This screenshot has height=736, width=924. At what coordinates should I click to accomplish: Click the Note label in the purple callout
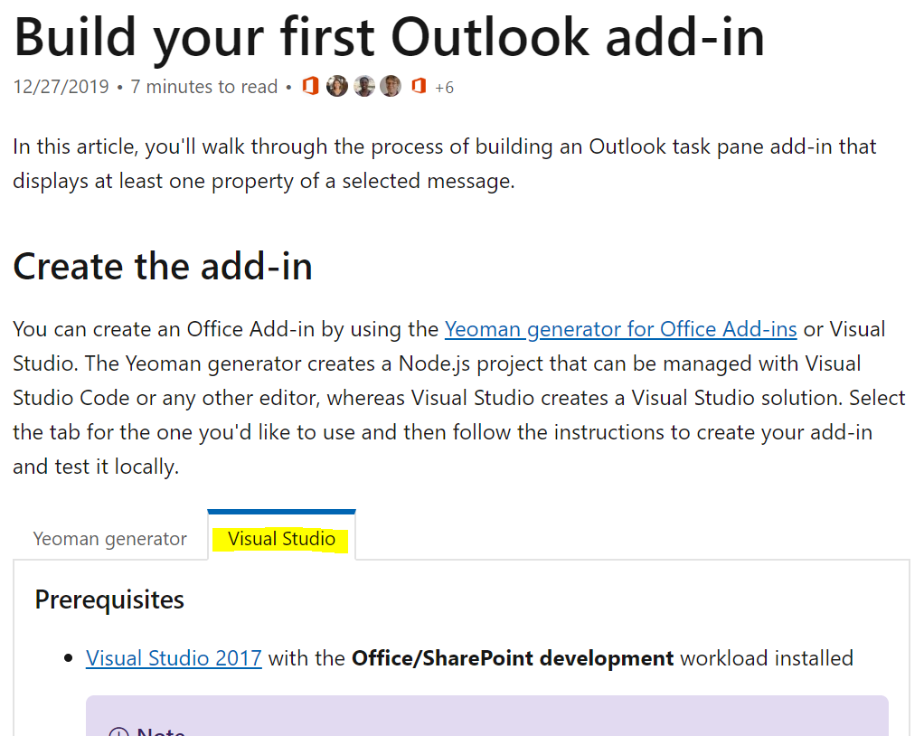click(x=160, y=732)
